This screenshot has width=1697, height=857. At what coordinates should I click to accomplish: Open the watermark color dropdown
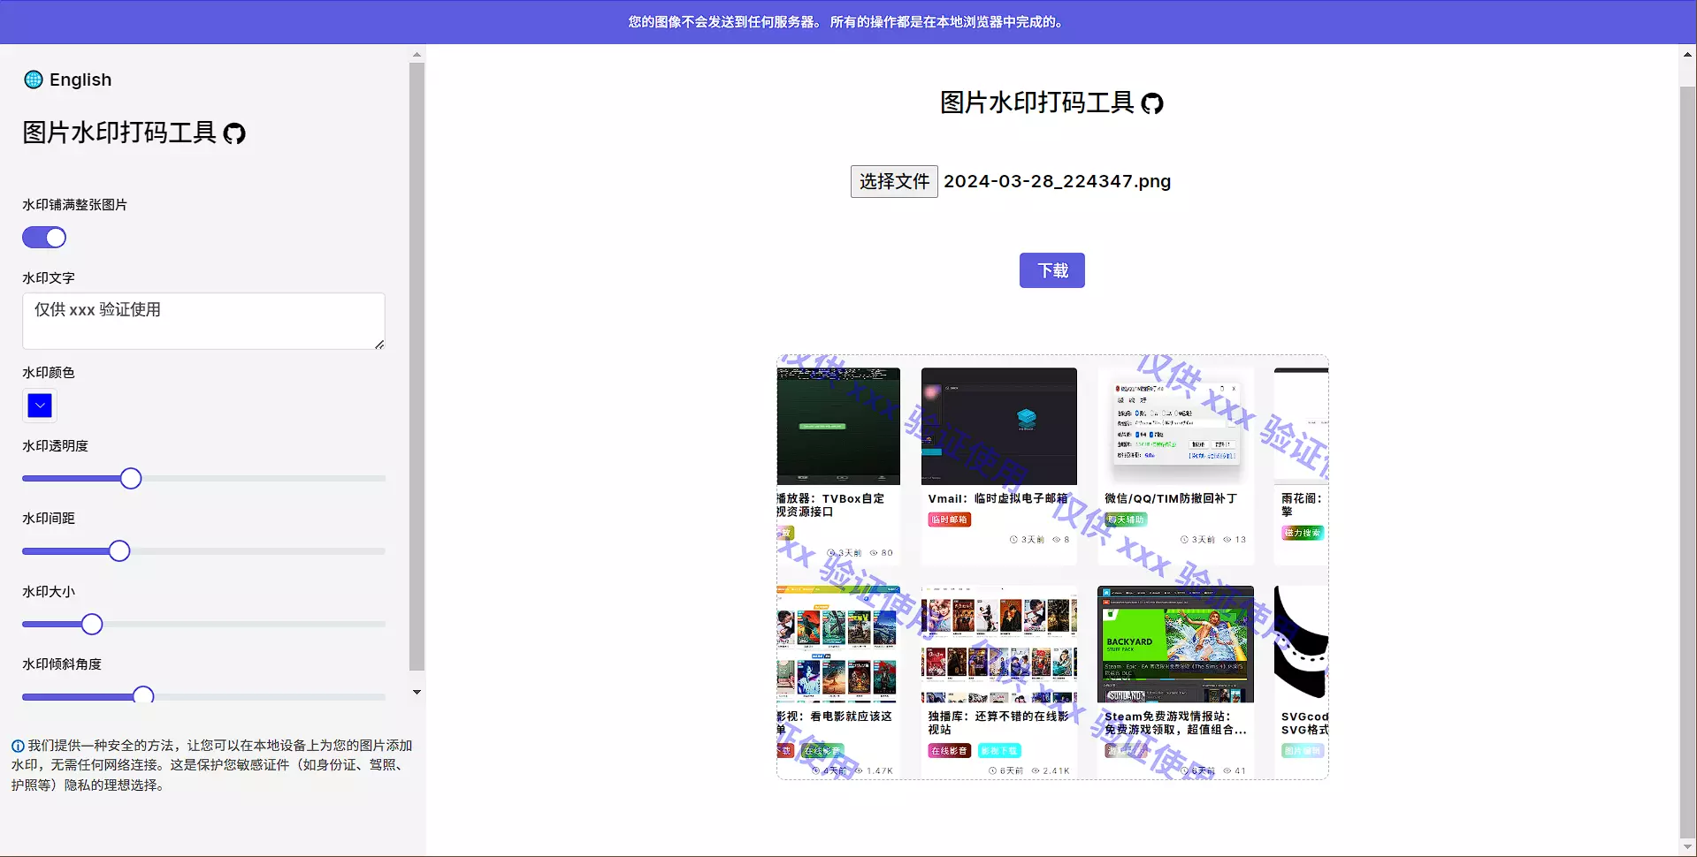(40, 406)
